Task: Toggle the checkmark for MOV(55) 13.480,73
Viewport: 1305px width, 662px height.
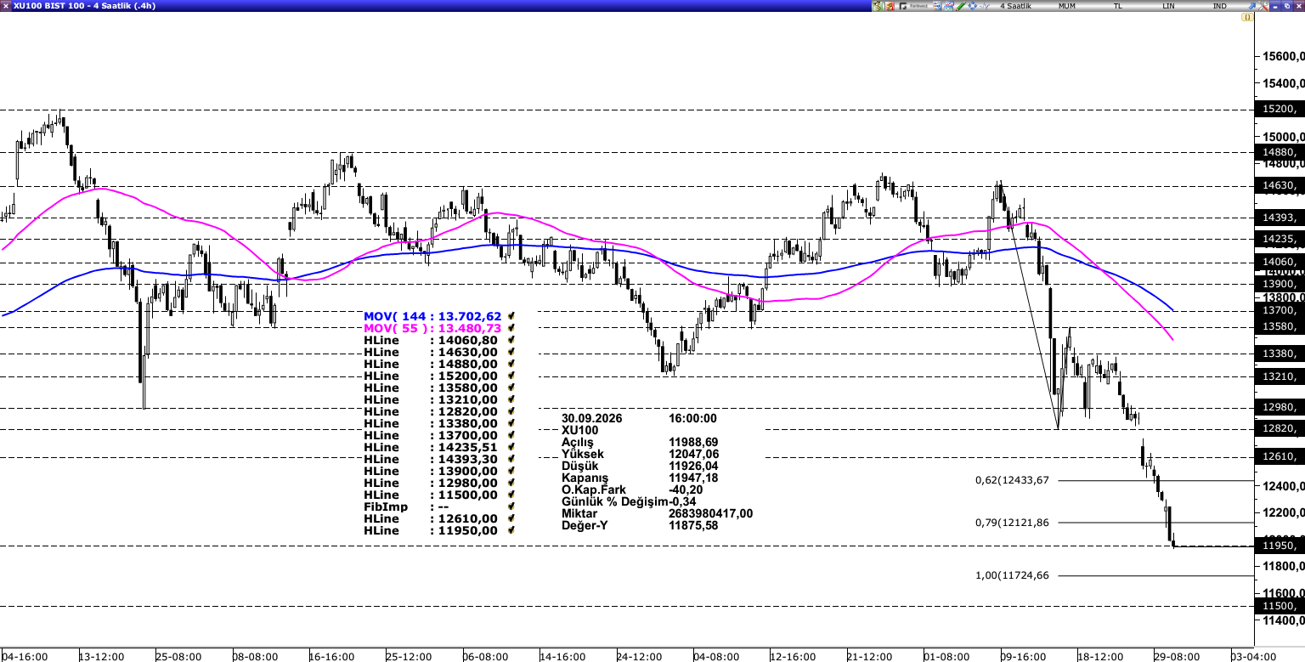Action: 511,328
